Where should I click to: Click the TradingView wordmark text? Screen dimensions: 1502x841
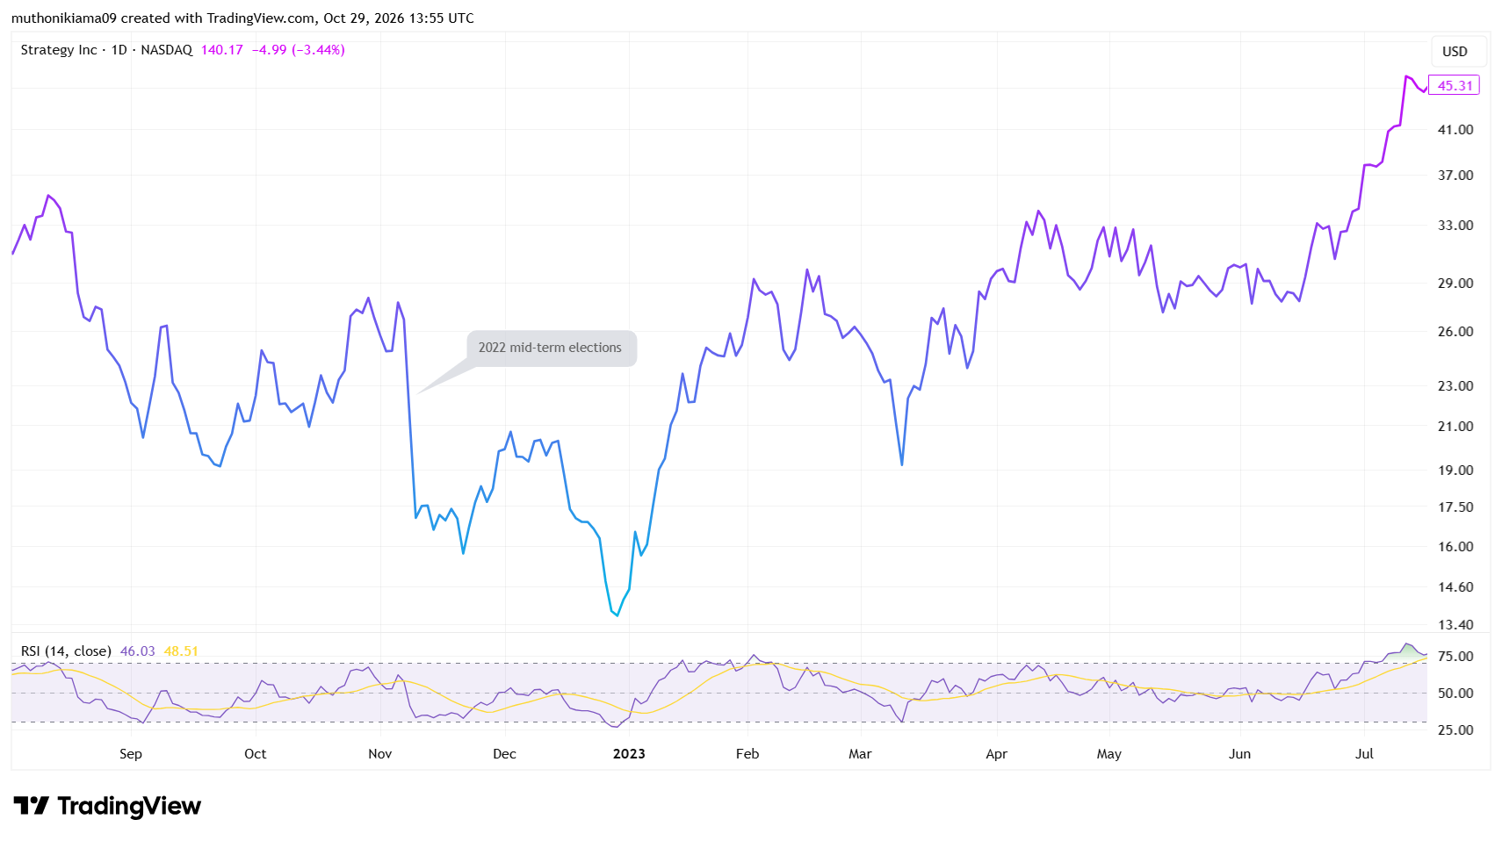click(129, 806)
